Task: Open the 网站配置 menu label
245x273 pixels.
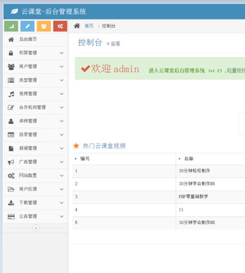Action: 28,175
